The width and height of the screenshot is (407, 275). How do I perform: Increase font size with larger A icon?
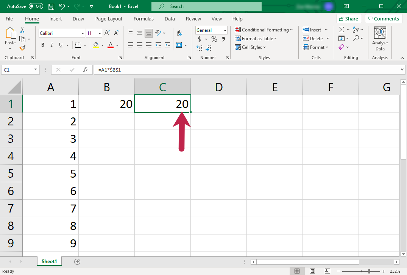click(107, 33)
